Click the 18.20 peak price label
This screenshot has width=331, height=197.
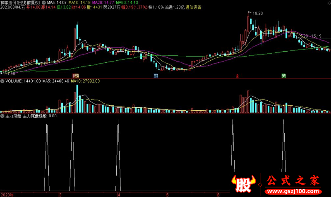[257, 14]
